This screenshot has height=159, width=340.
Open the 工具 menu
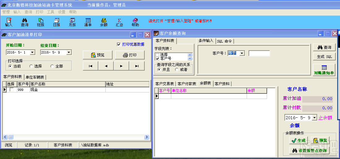pyautogui.click(x=50, y=12)
